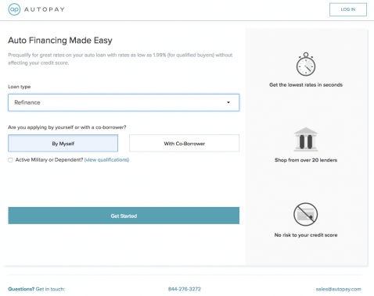The width and height of the screenshot is (374, 296).
Task: Click the Refinance selection field
Action: click(124, 102)
